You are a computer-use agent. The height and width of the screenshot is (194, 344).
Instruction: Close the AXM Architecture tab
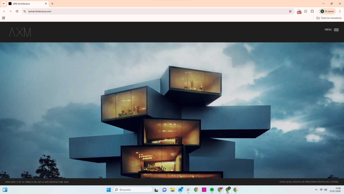click(46, 4)
